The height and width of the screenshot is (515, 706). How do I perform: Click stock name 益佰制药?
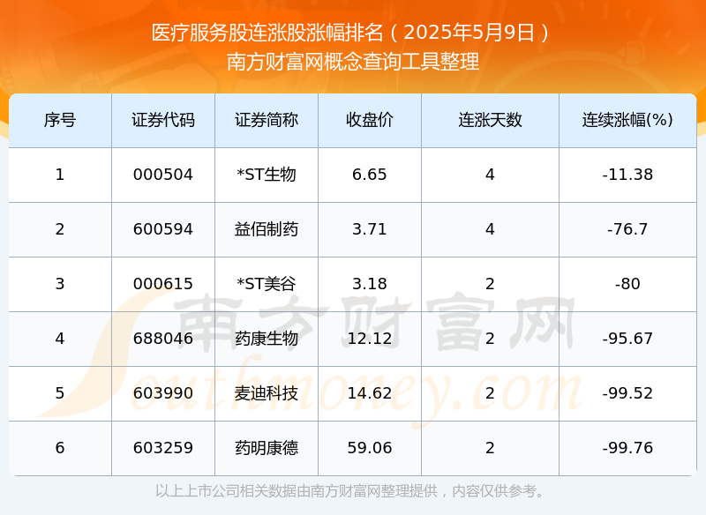[267, 229]
